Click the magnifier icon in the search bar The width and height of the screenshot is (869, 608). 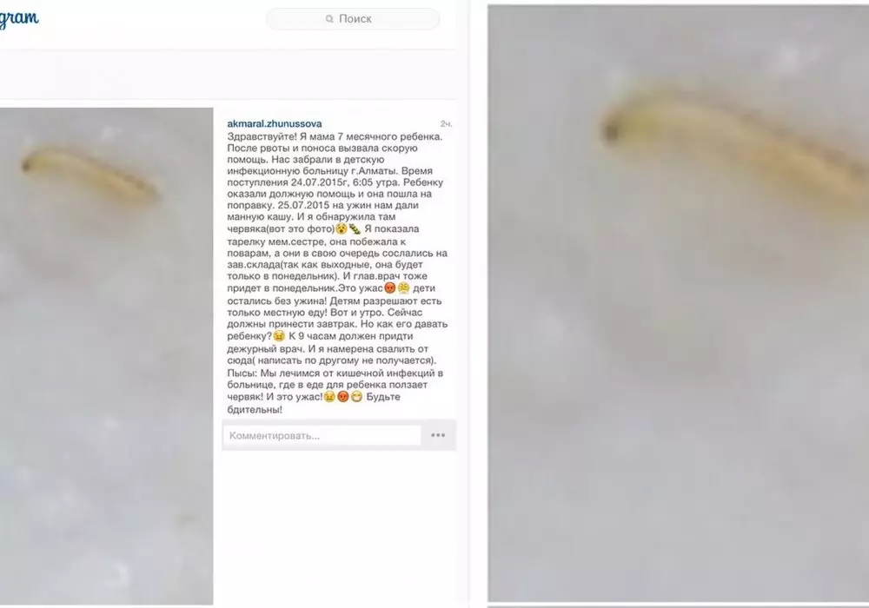click(x=329, y=19)
